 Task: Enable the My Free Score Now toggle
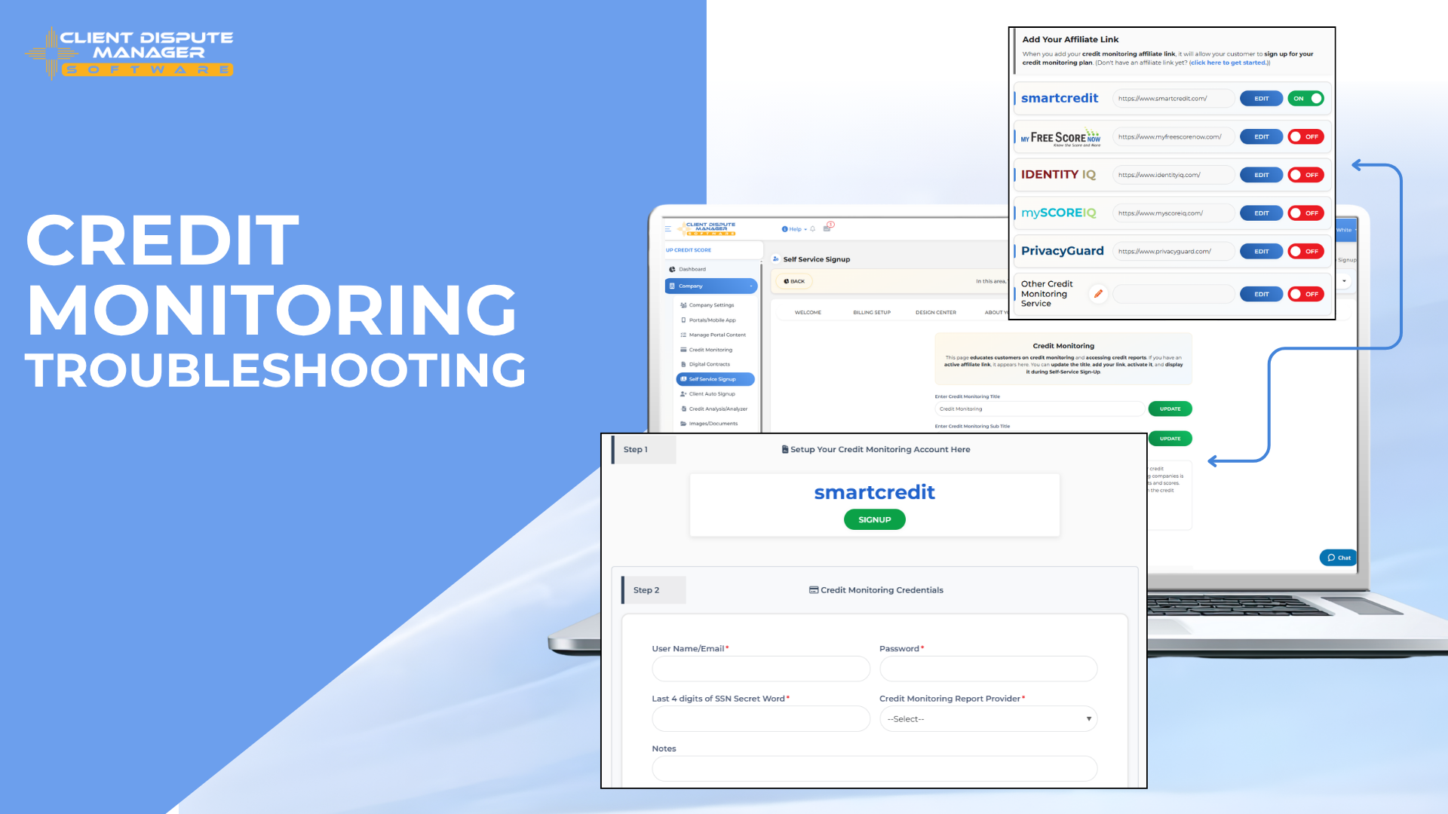pos(1305,137)
